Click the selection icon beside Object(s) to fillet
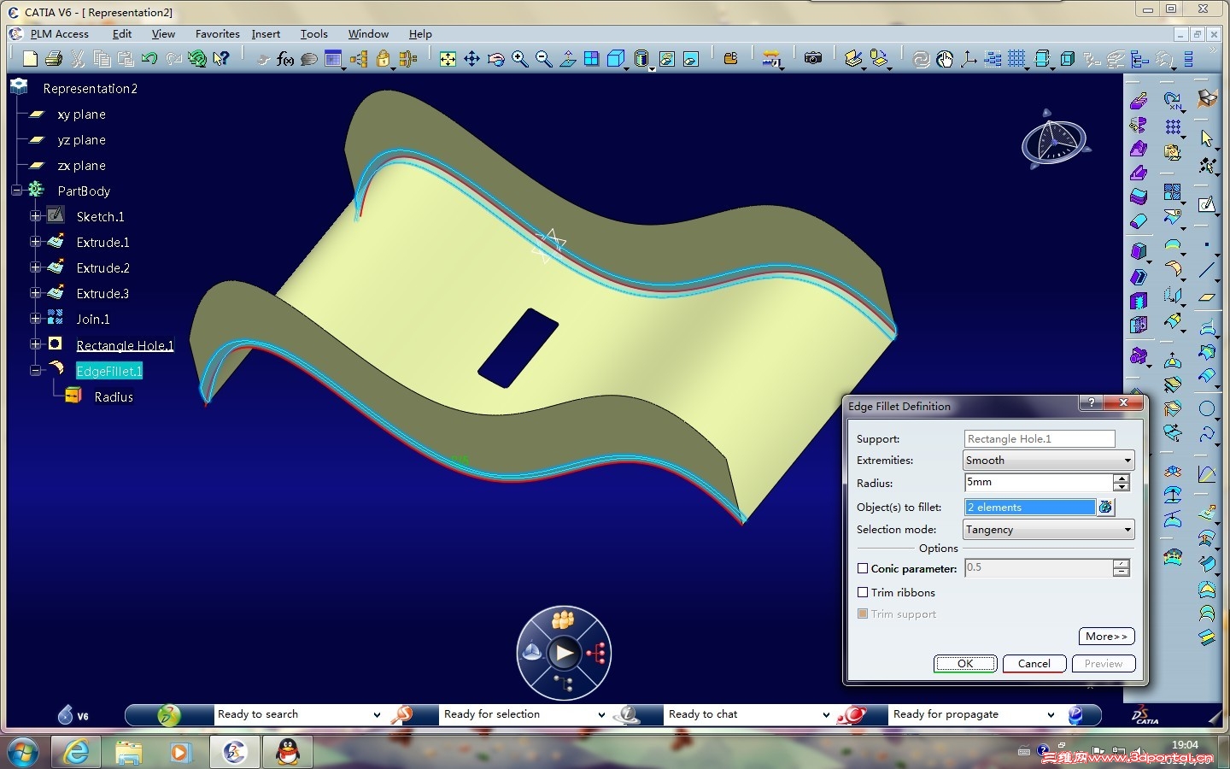Viewport: 1230px width, 769px height. (1105, 507)
